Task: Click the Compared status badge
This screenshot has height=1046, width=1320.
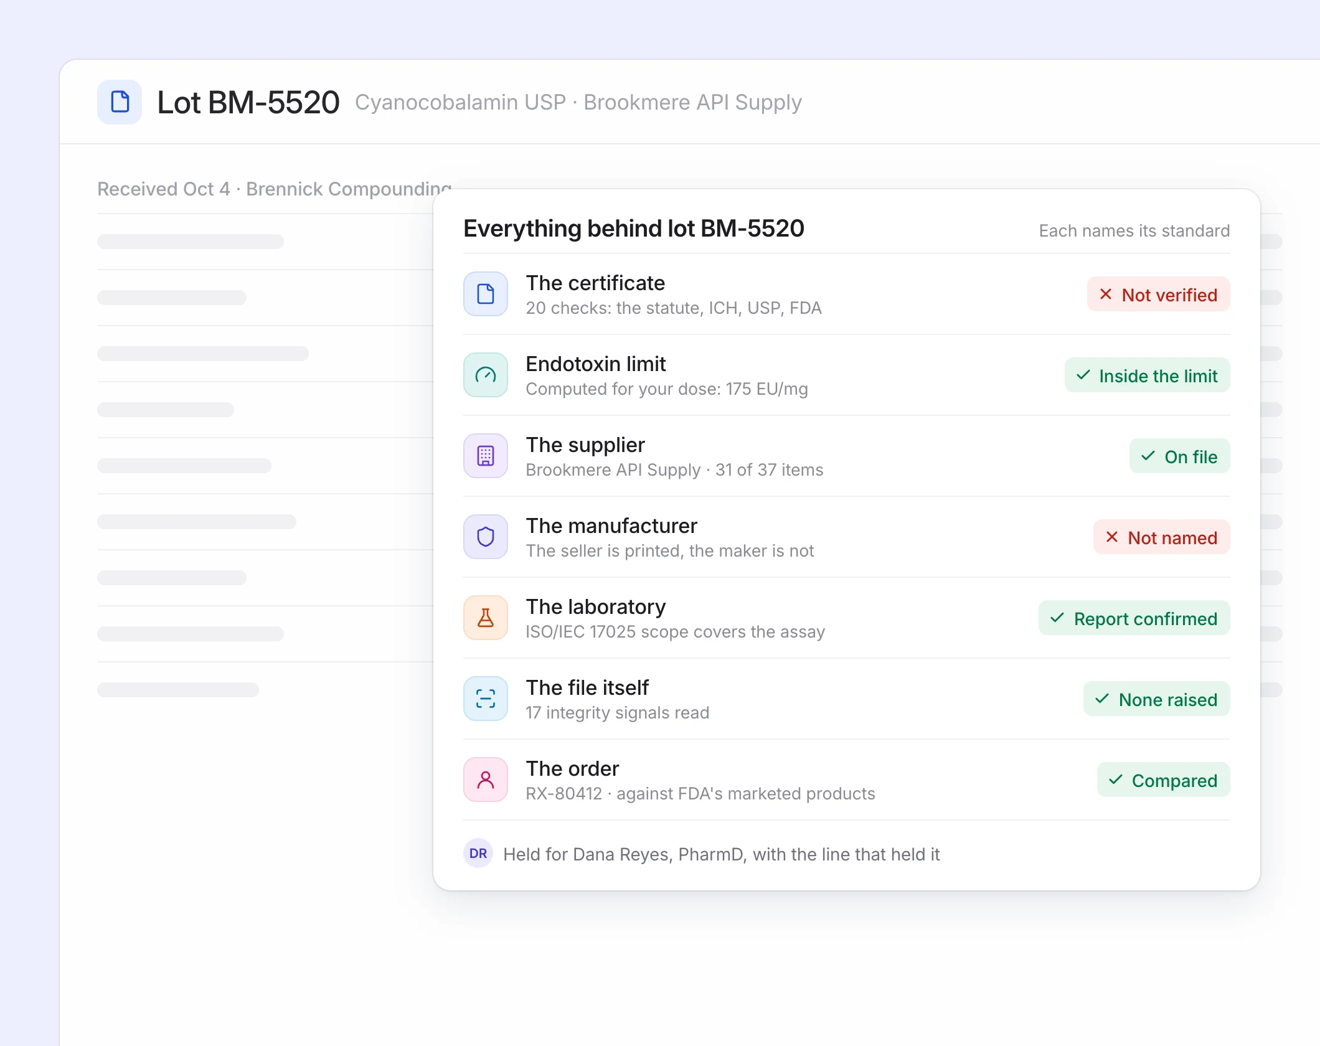Action: click(1164, 780)
